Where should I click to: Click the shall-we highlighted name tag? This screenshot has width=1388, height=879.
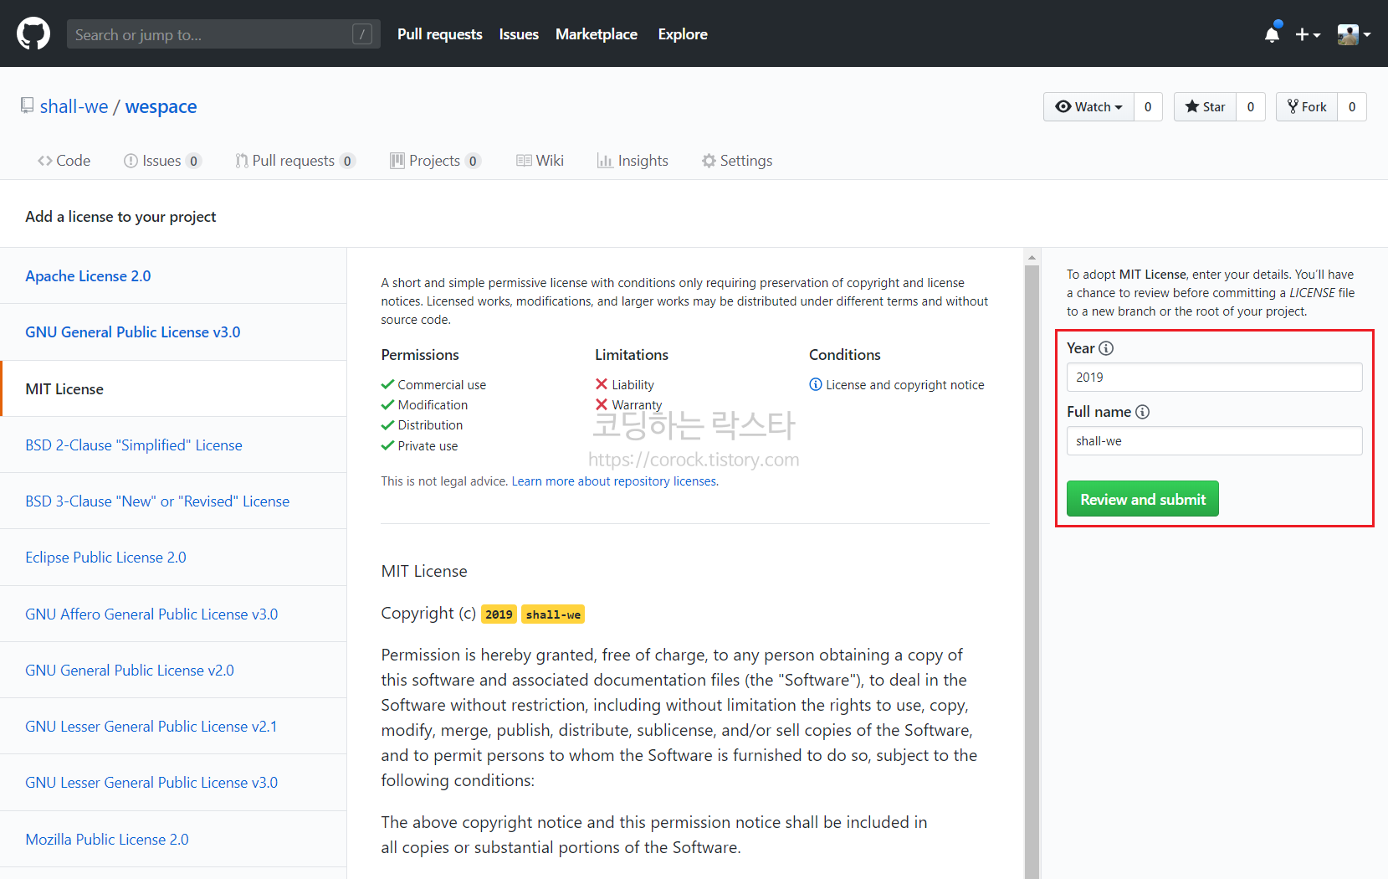tap(553, 614)
